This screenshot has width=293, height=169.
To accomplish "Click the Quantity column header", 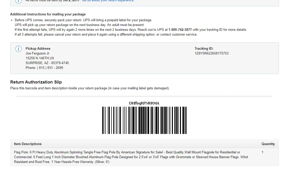I will pyautogui.click(x=268, y=144).
